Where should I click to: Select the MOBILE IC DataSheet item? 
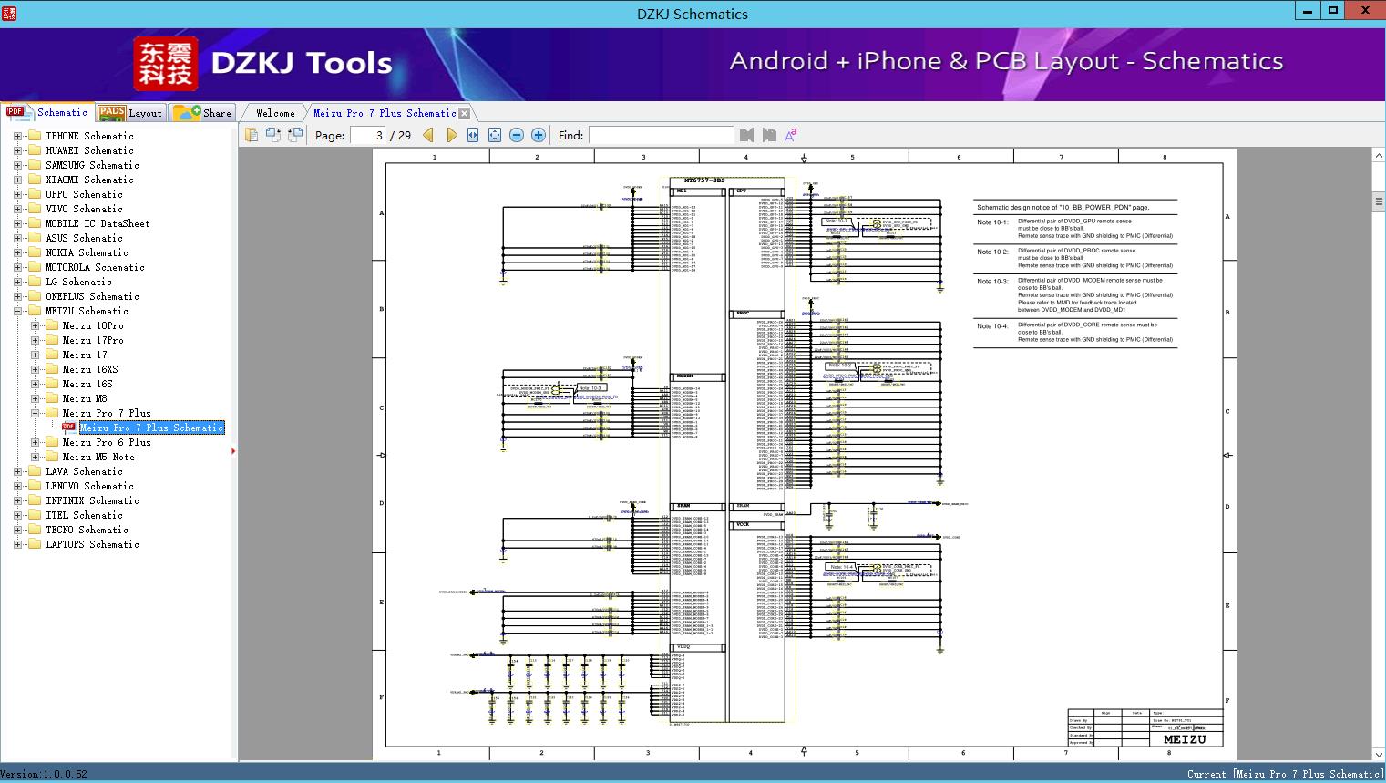coord(98,223)
